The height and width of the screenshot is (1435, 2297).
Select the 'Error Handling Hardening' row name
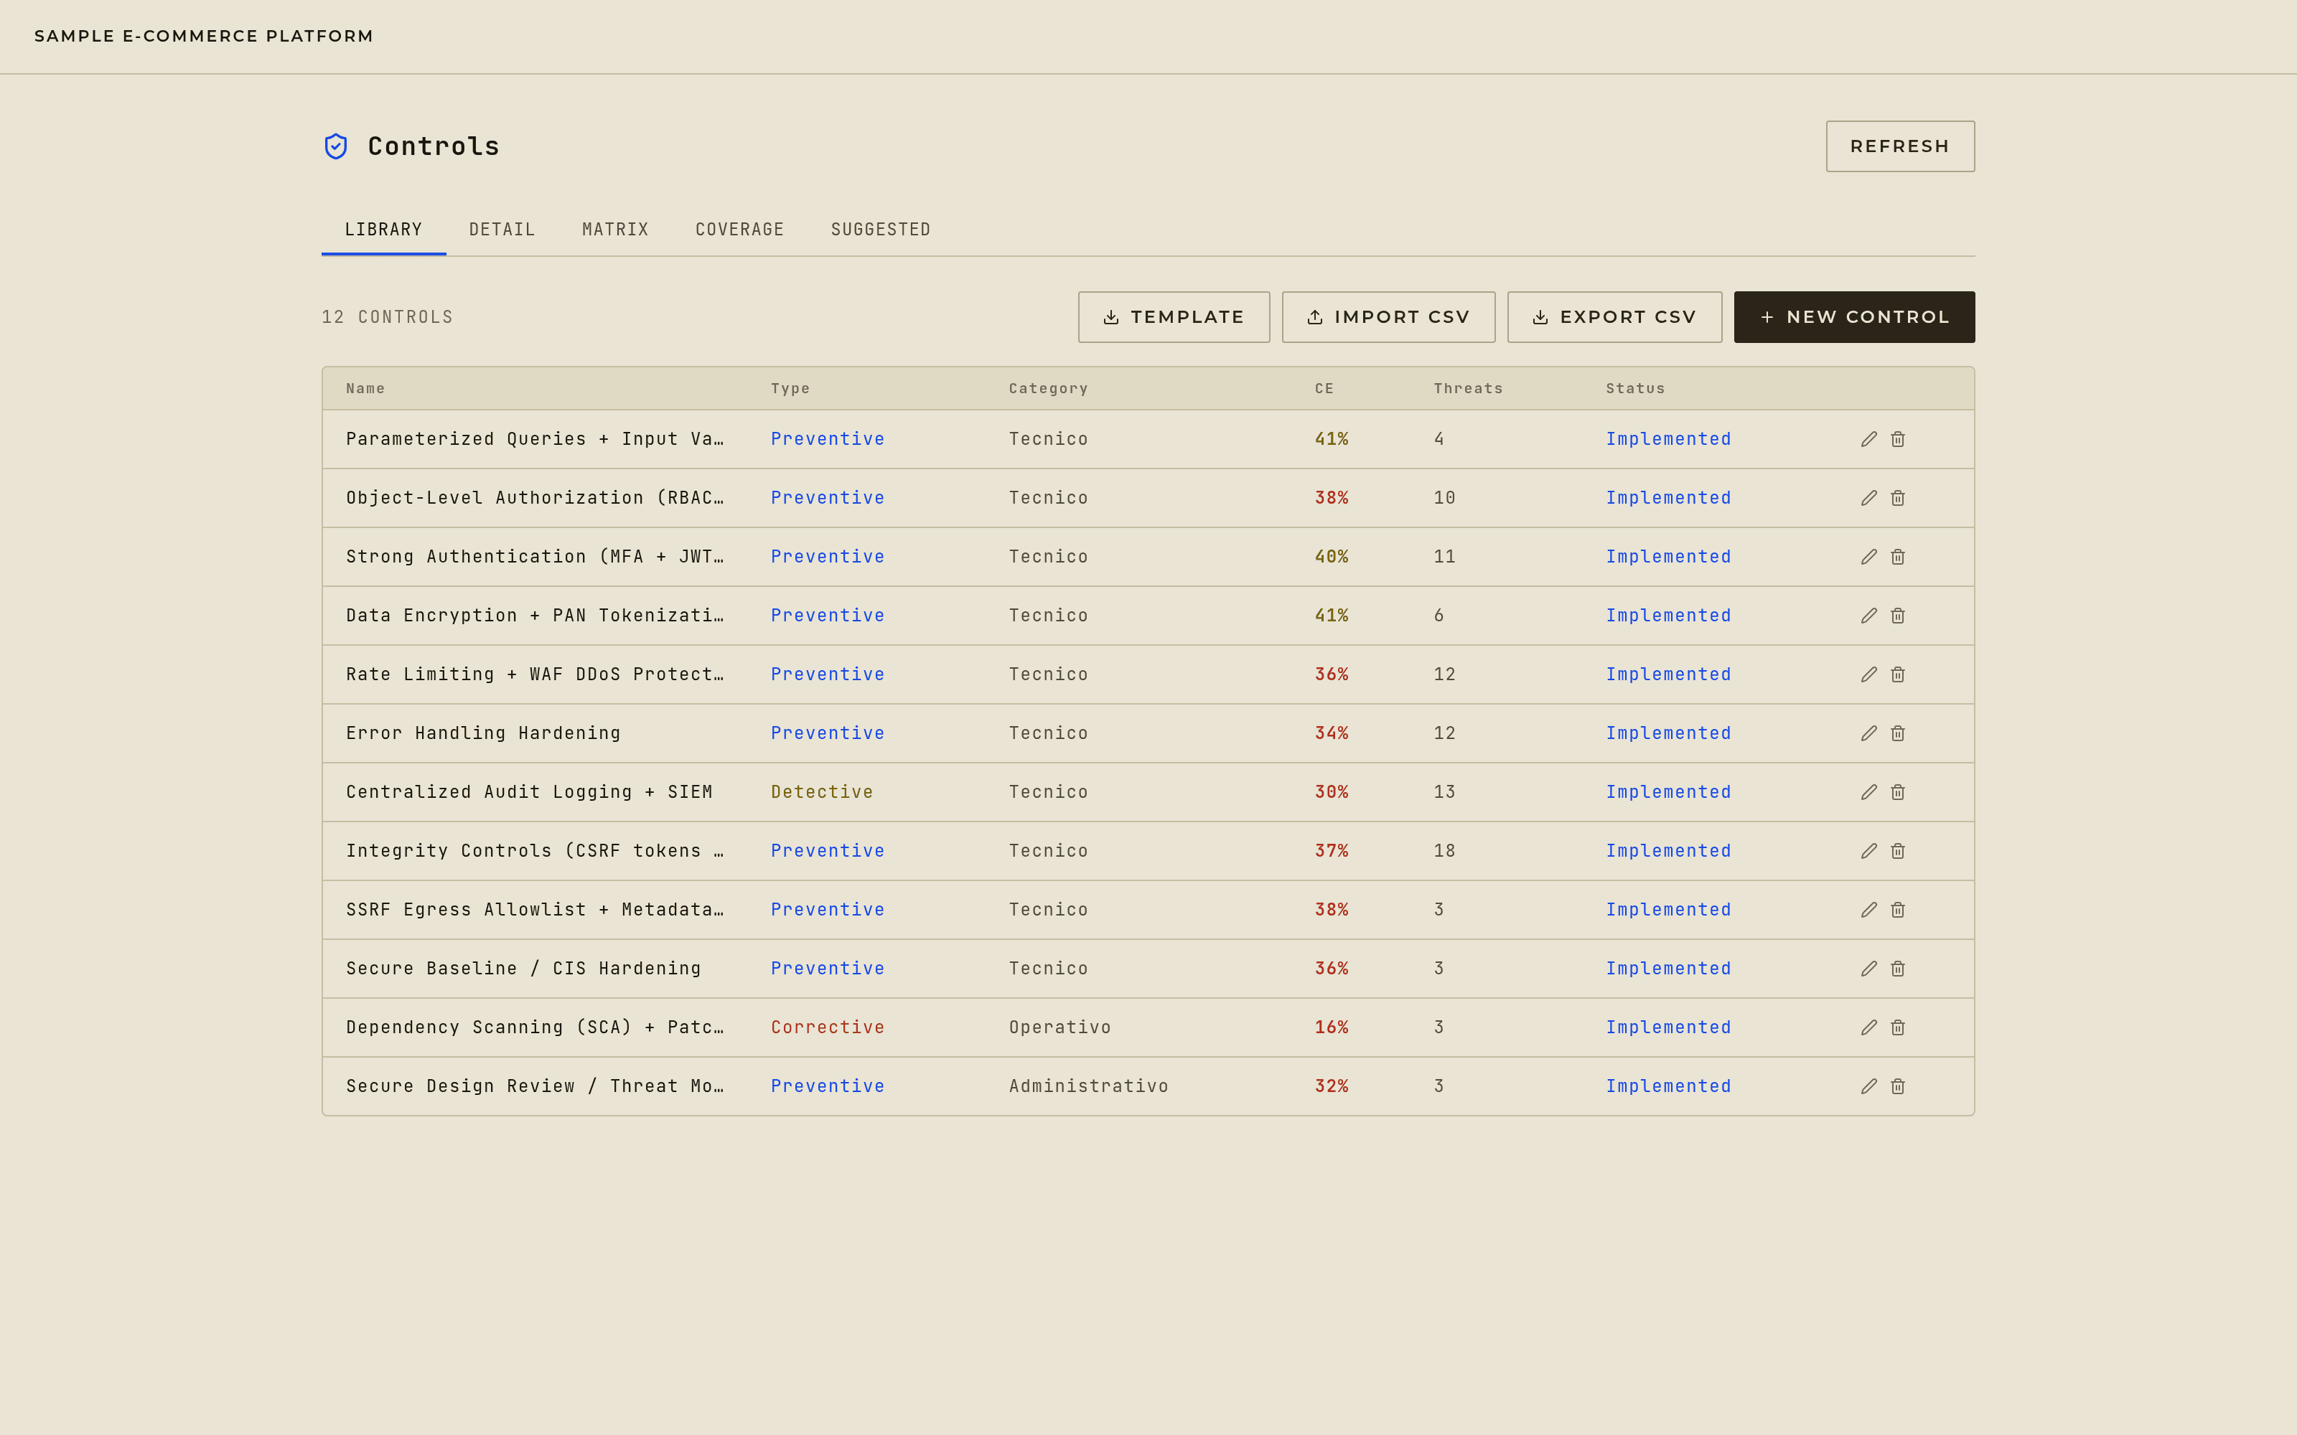click(483, 733)
